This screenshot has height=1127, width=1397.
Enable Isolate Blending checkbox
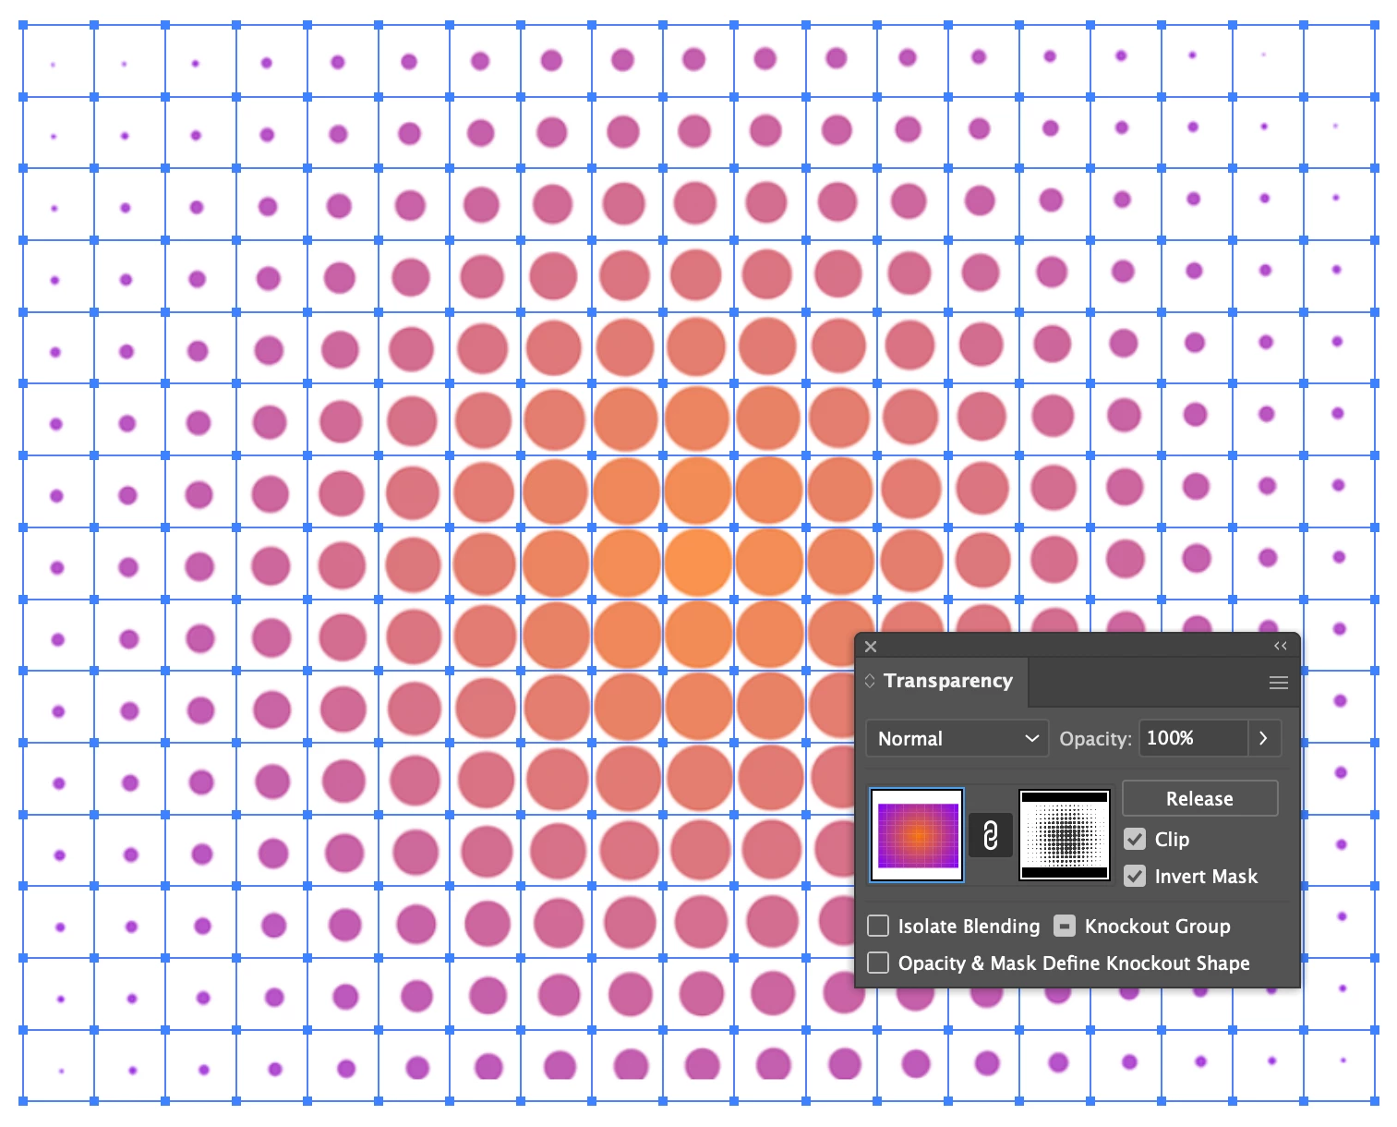[x=878, y=926]
